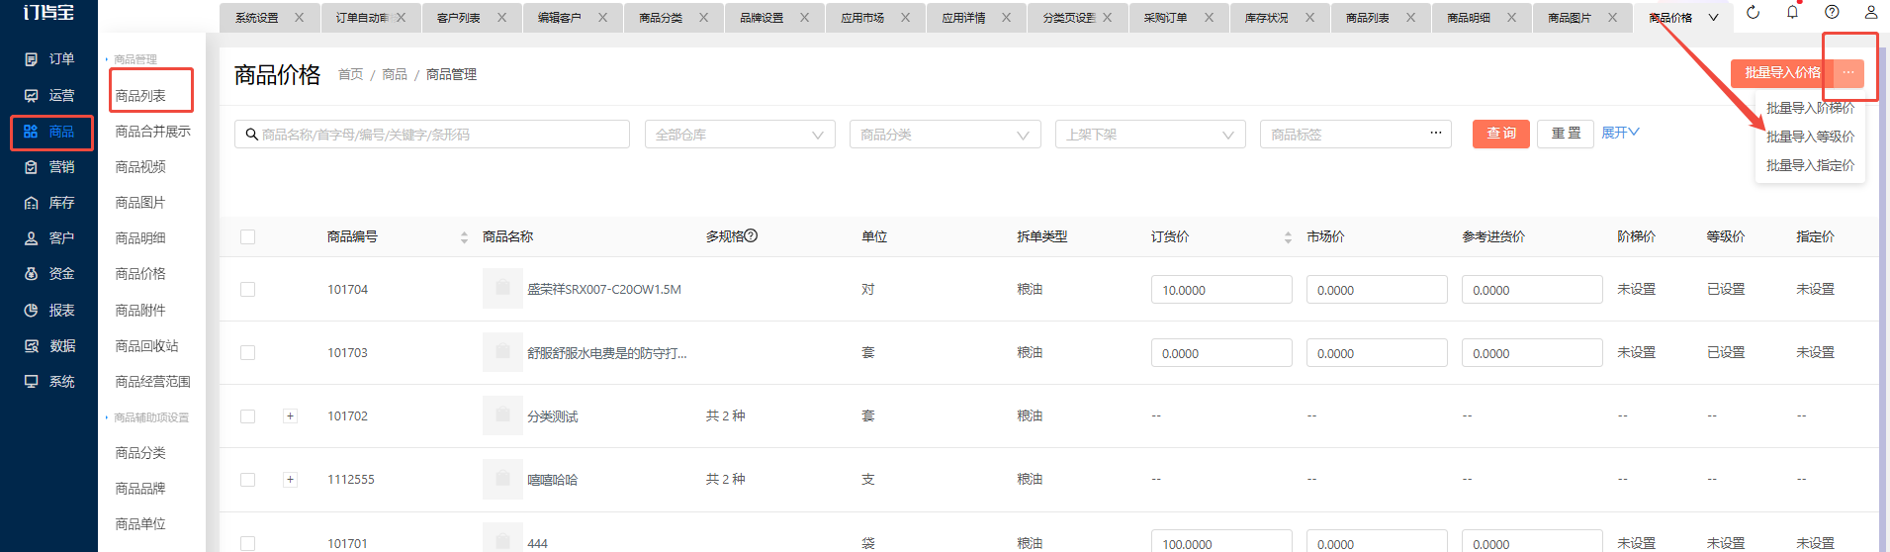Viewport: 1890px width, 552px height.
Task: Click the 多规格 help question icon
Action: coord(751,235)
